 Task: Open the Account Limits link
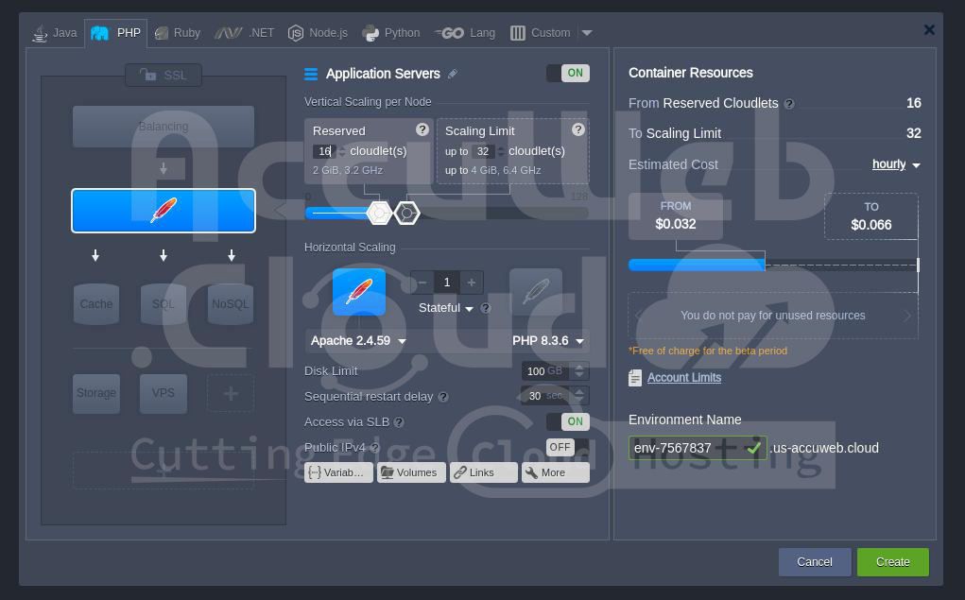(683, 378)
